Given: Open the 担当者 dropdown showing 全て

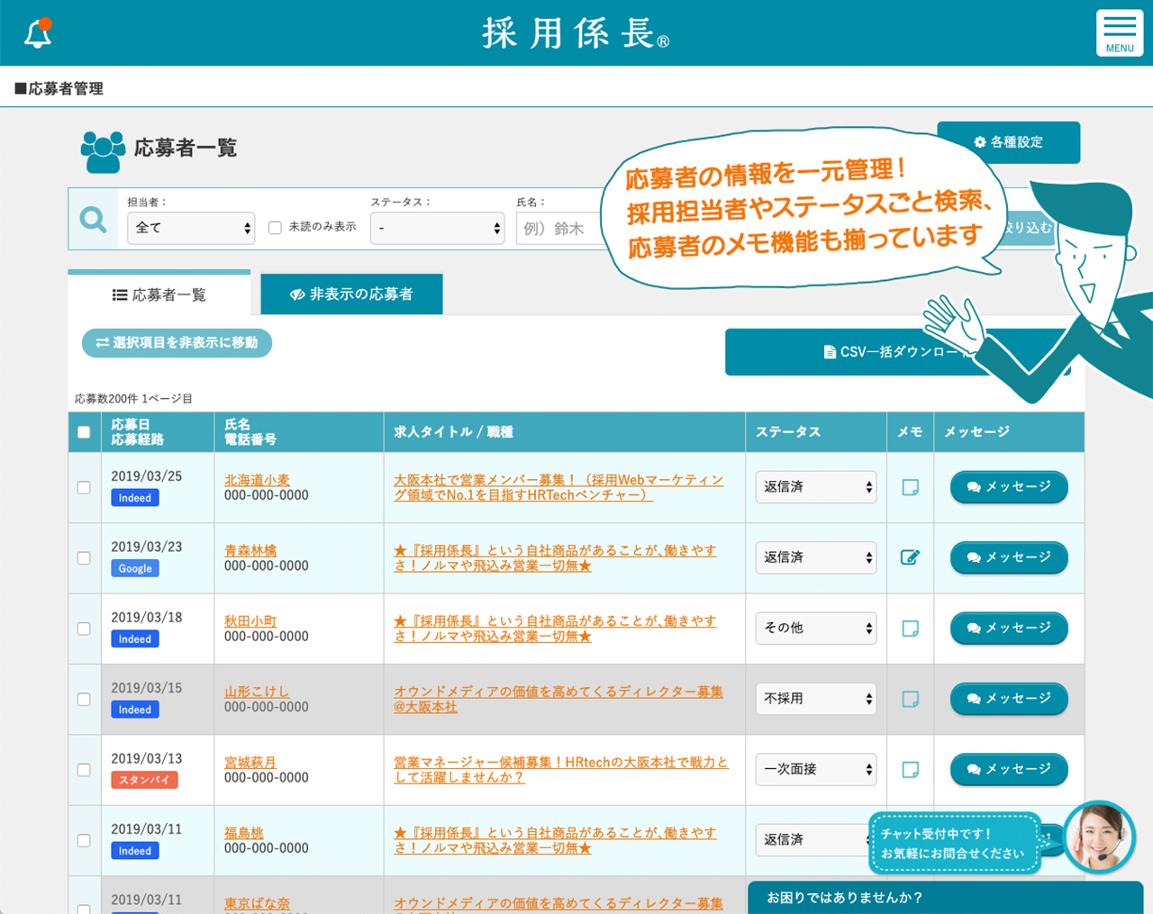Looking at the screenshot, I should point(191,228).
